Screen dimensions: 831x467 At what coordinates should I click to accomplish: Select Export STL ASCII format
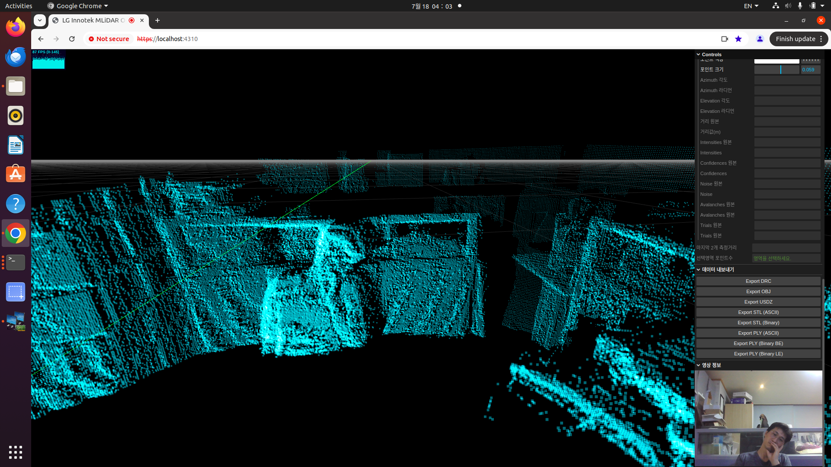tap(758, 312)
